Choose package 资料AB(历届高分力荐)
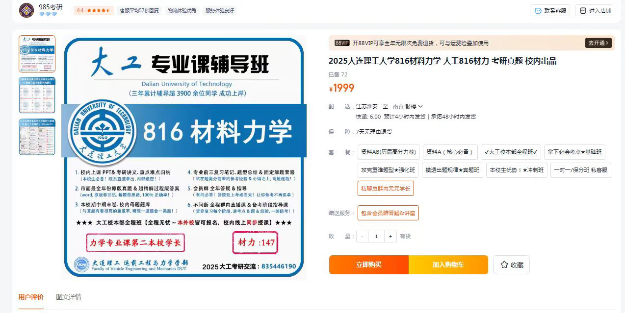The width and height of the screenshot is (625, 313). (388, 152)
